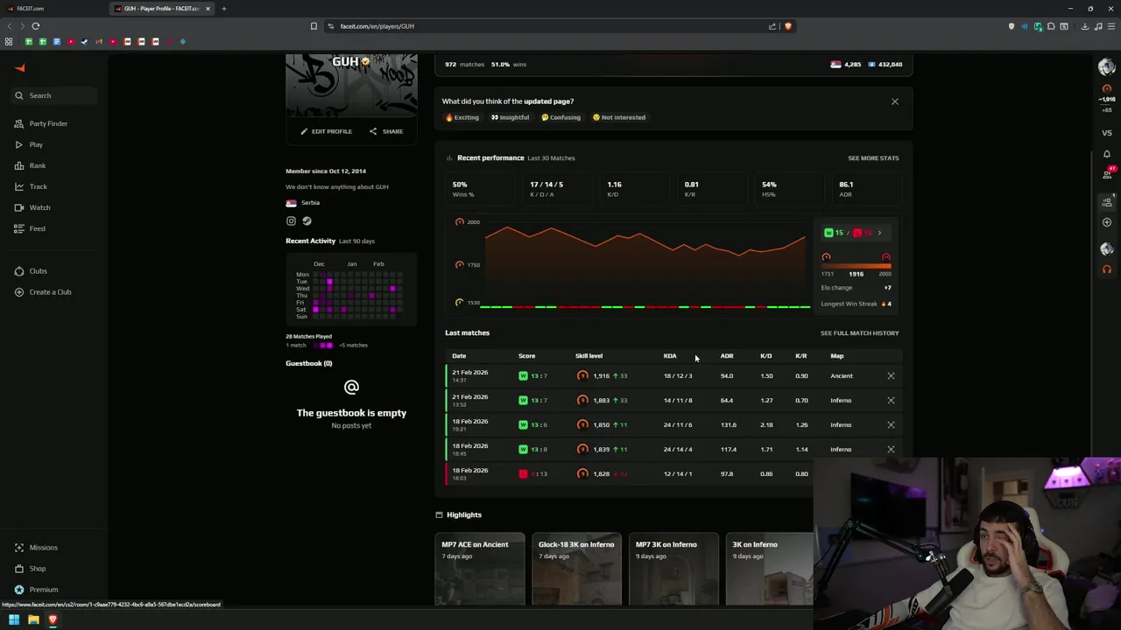Click the orange headset support icon
Viewport: 1121px width, 630px height.
(1107, 269)
